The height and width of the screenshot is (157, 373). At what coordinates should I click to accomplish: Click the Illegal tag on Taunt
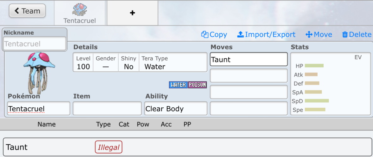pyautogui.click(x=109, y=147)
